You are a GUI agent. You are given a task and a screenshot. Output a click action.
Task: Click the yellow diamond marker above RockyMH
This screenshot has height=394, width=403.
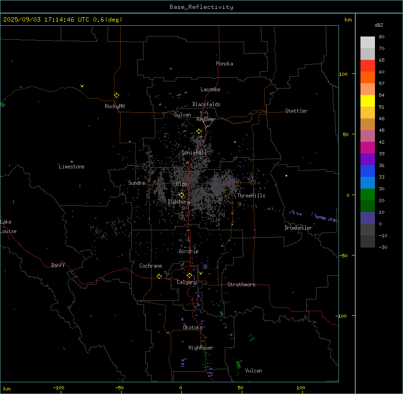117,95
